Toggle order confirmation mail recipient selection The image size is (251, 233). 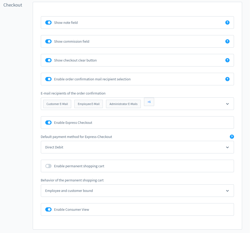tap(48, 79)
